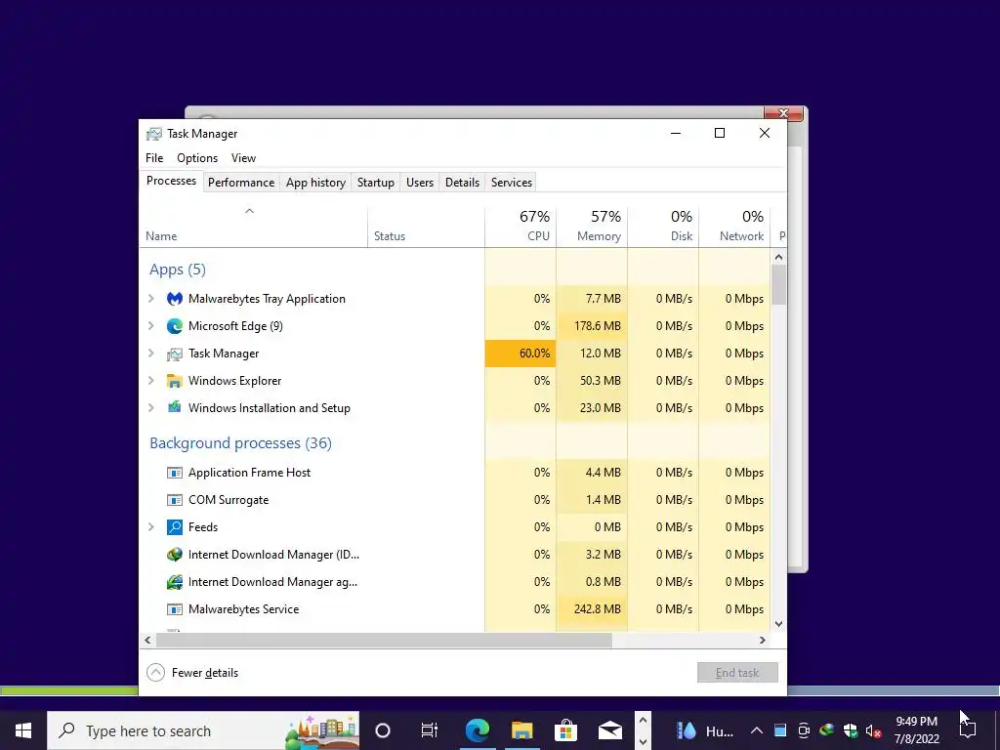Click the weather humidity widget on taskbar
Screen dimensions: 1000x750
pos(705,730)
